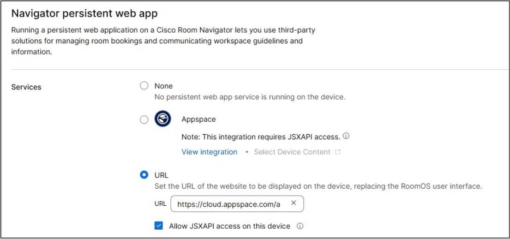The width and height of the screenshot is (510, 239).
Task: Select the None radio button
Action: point(144,86)
